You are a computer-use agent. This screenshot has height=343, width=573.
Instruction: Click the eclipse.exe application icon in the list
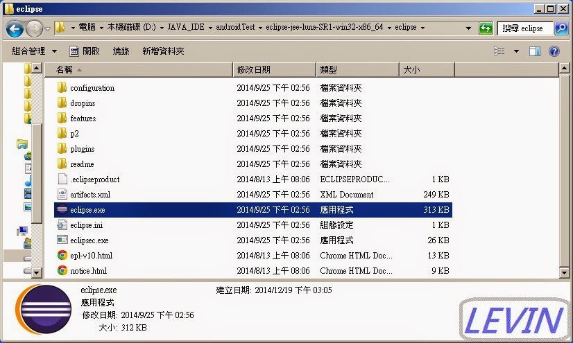point(62,210)
